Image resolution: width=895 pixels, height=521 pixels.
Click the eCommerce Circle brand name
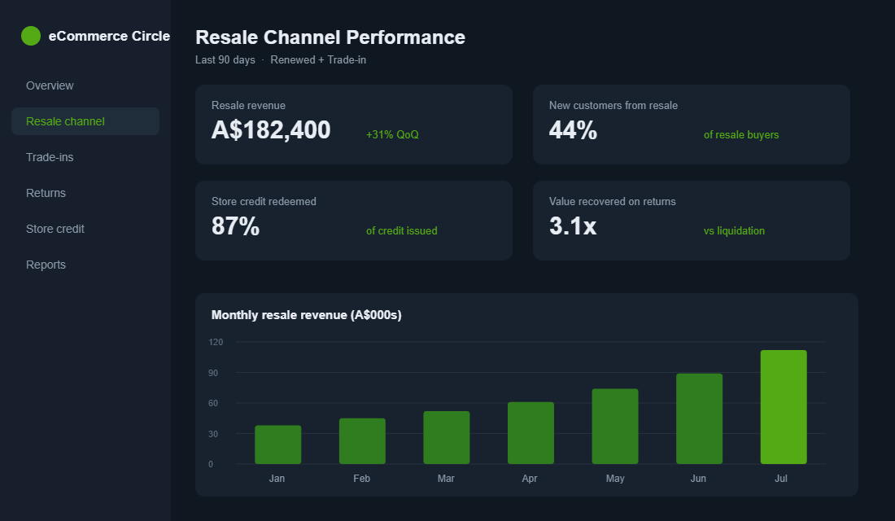[109, 36]
